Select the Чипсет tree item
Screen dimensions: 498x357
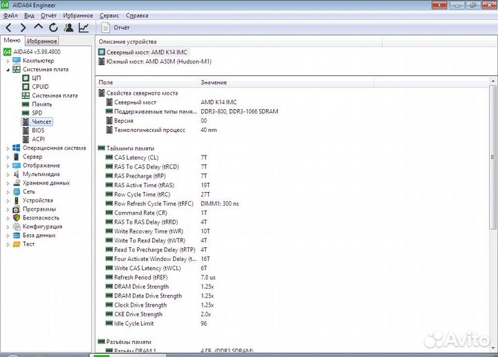[37, 122]
